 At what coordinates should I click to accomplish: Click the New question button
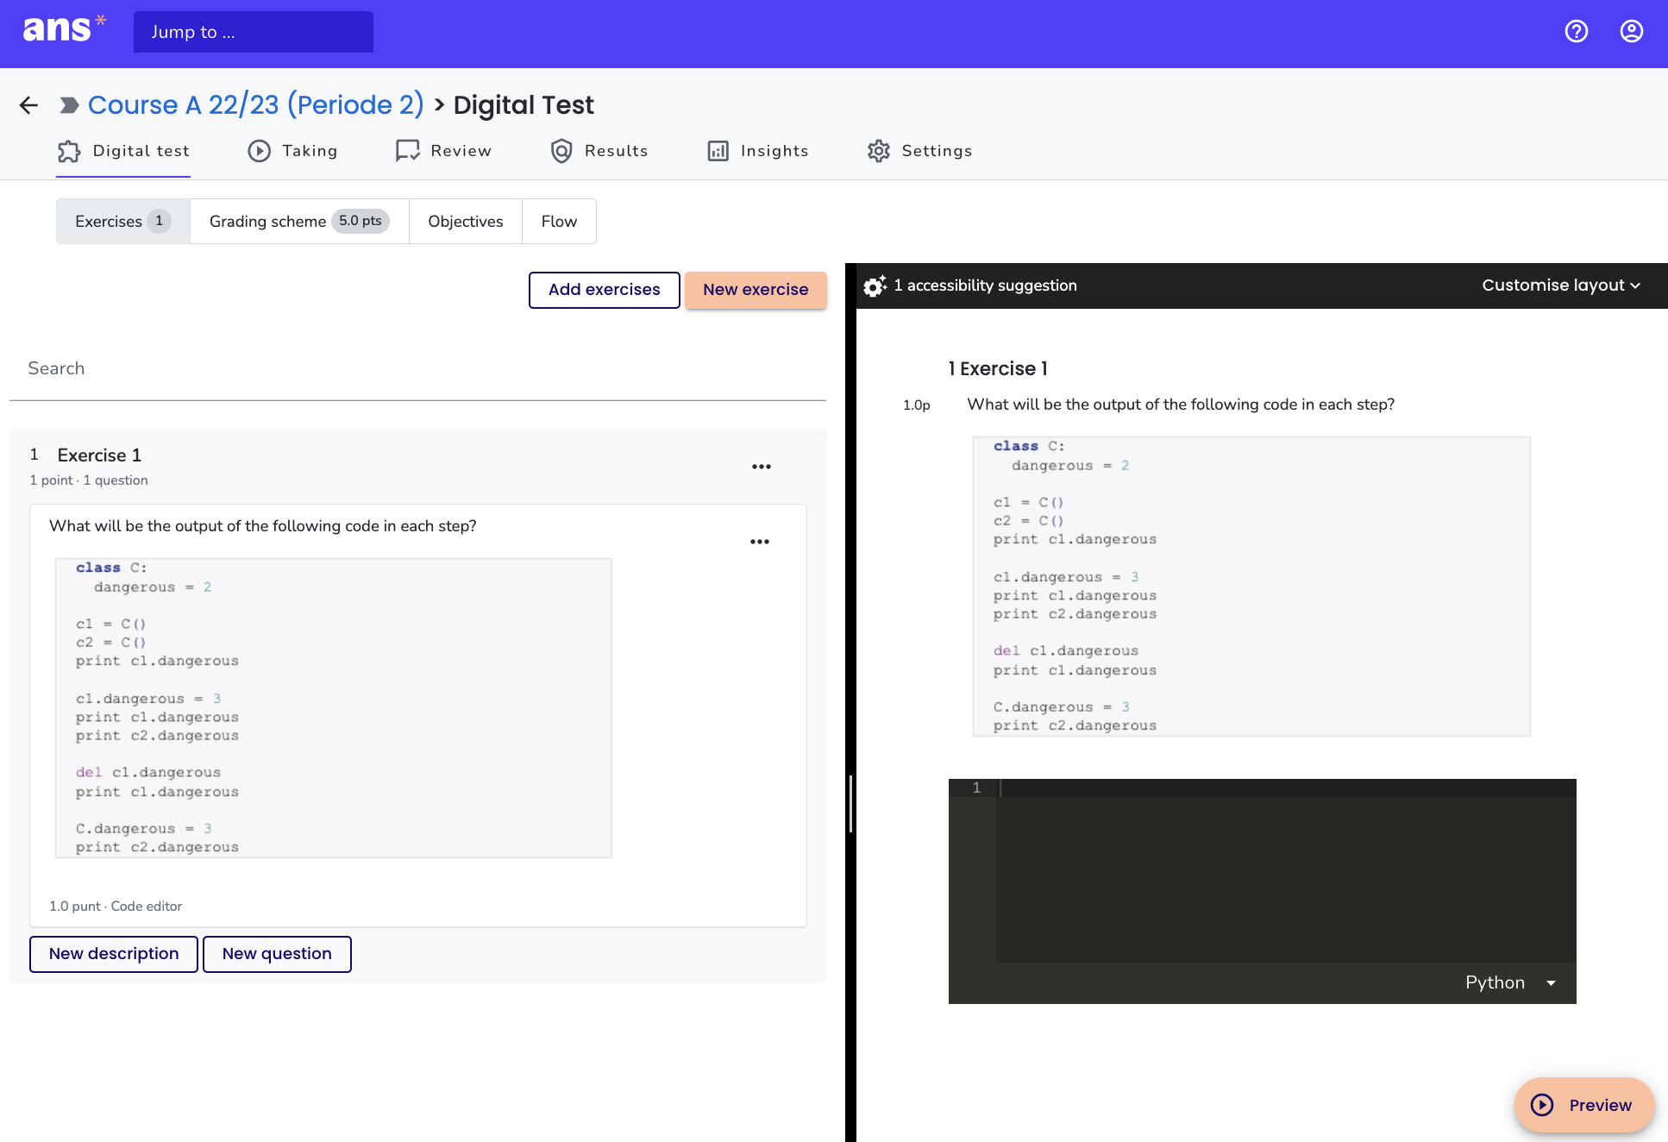tap(277, 954)
